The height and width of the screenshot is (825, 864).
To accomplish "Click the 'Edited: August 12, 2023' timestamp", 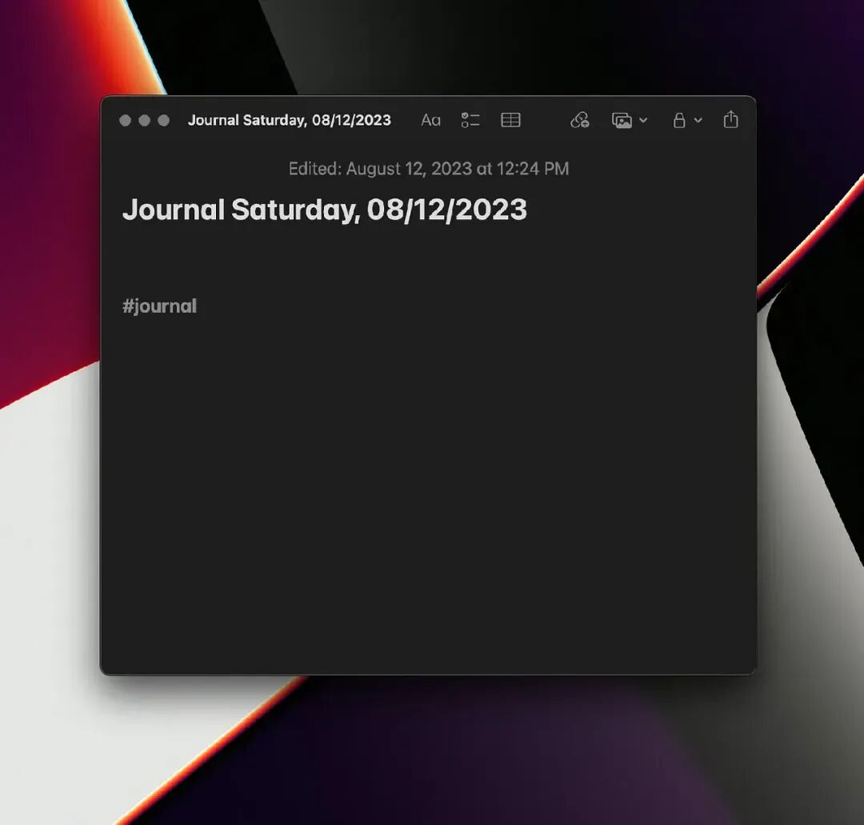I will 428,169.
